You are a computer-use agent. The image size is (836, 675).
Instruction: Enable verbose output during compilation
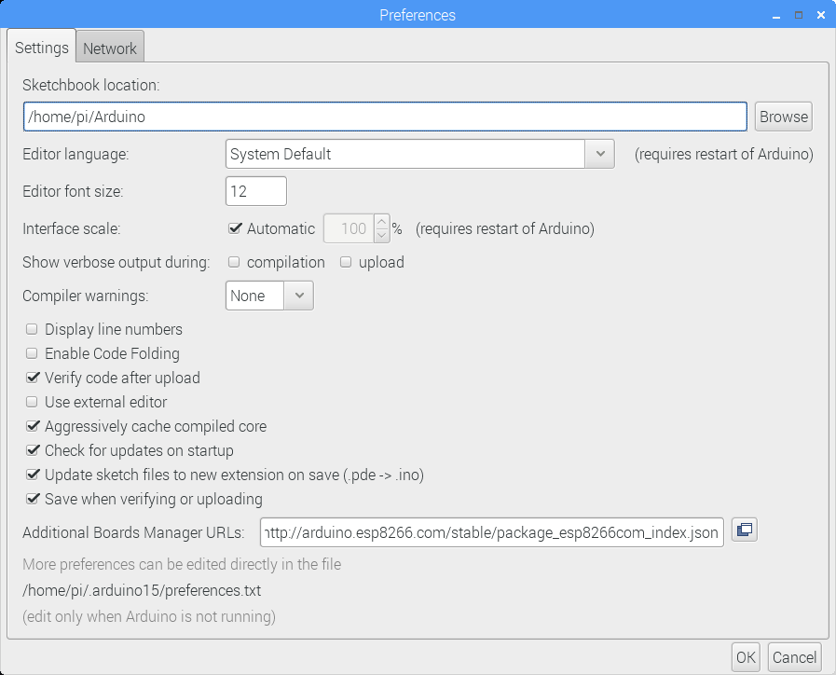pyautogui.click(x=234, y=262)
